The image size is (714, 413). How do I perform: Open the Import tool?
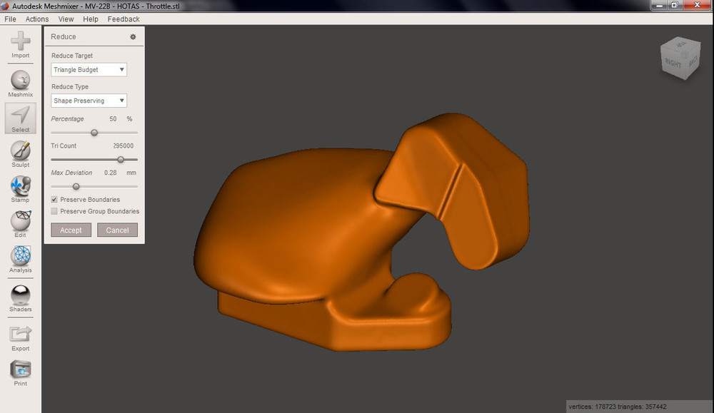(x=21, y=44)
